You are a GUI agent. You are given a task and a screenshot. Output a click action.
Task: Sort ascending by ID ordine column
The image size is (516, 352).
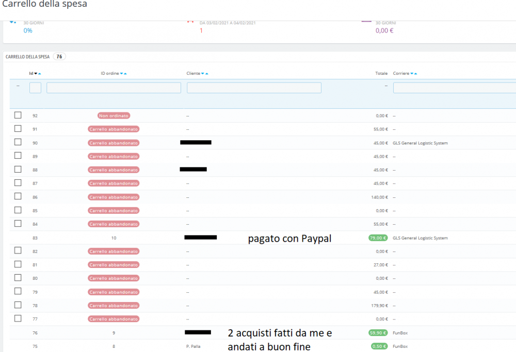pyautogui.click(x=124, y=73)
